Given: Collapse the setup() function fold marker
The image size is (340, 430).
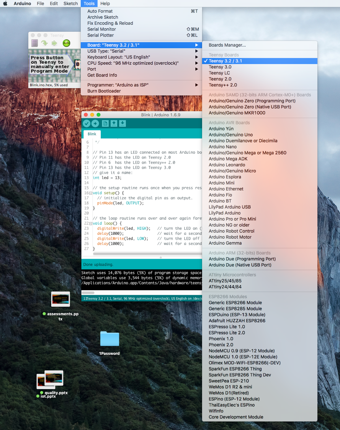Looking at the screenshot, I should [x=91, y=193].
